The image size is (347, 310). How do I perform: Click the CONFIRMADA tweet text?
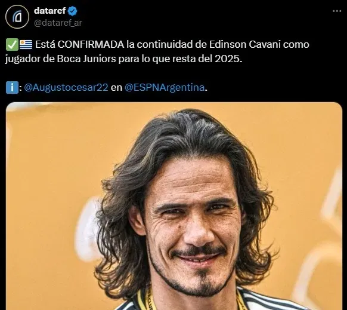click(91, 45)
